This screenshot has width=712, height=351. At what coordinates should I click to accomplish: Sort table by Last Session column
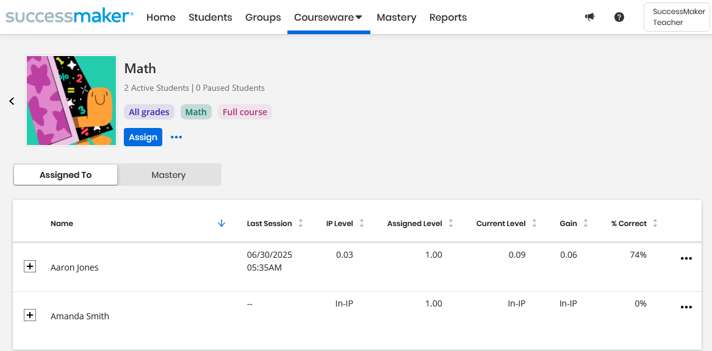click(x=300, y=224)
